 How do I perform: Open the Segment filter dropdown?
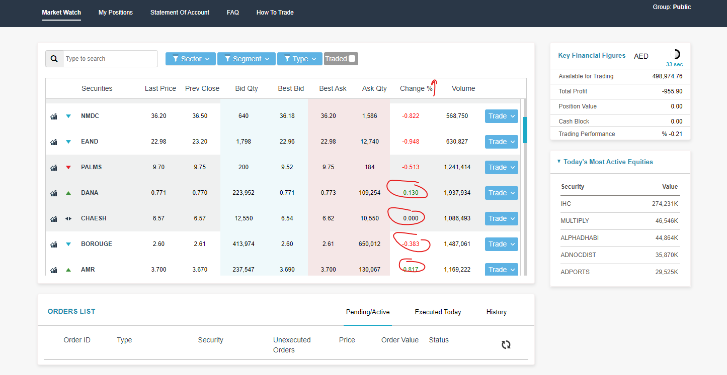246,59
